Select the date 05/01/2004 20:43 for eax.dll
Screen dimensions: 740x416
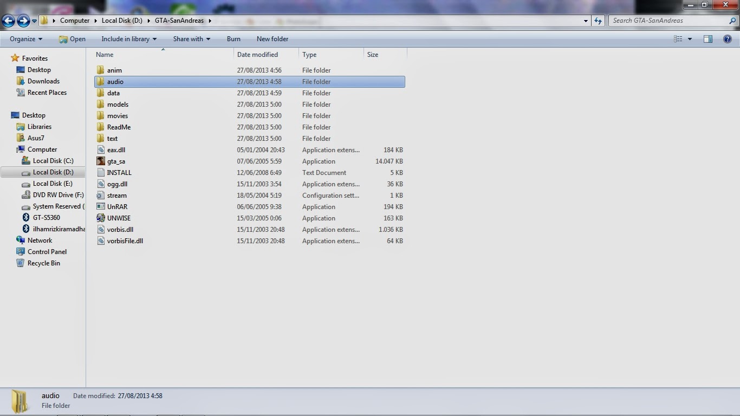(261, 150)
